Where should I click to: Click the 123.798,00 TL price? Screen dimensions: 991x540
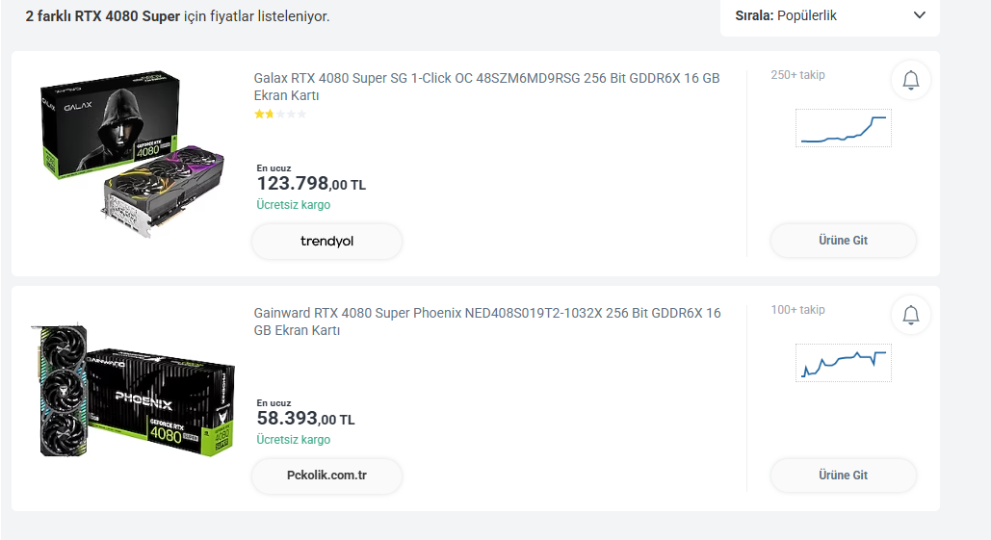[310, 184]
